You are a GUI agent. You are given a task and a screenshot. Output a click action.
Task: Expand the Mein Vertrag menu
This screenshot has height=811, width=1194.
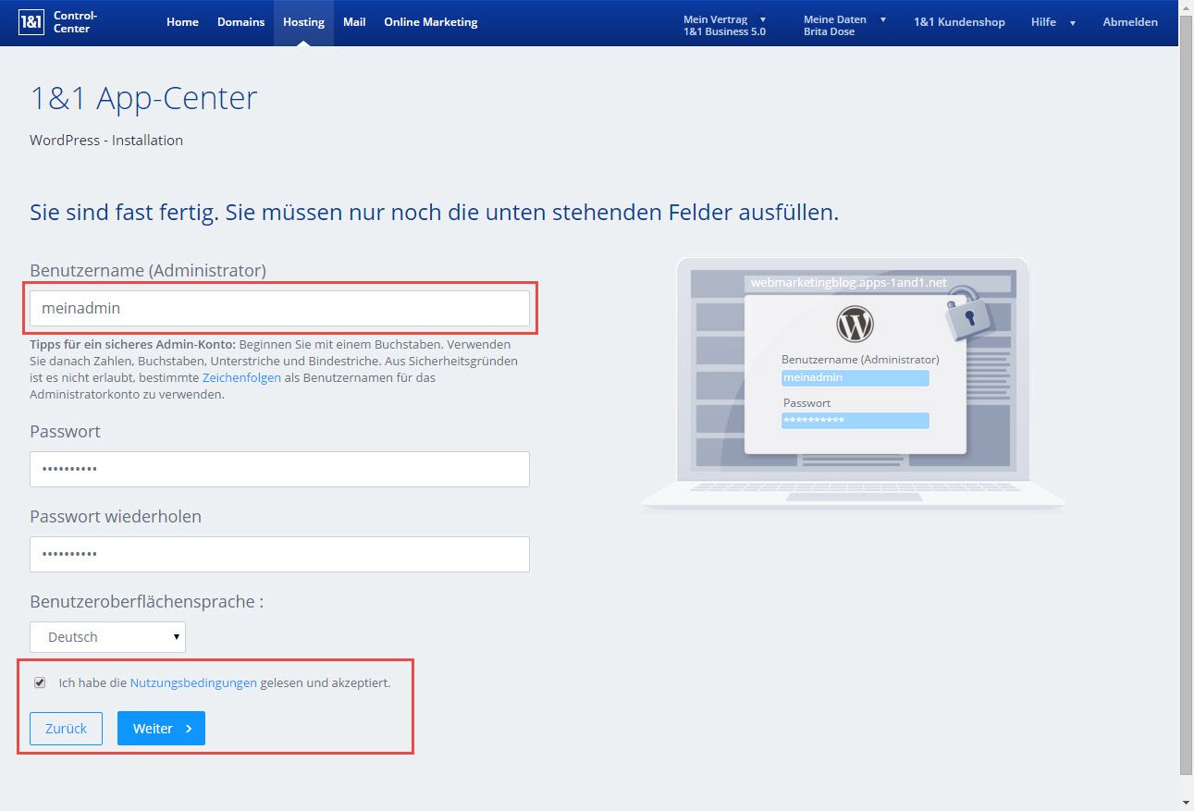pyautogui.click(x=724, y=25)
